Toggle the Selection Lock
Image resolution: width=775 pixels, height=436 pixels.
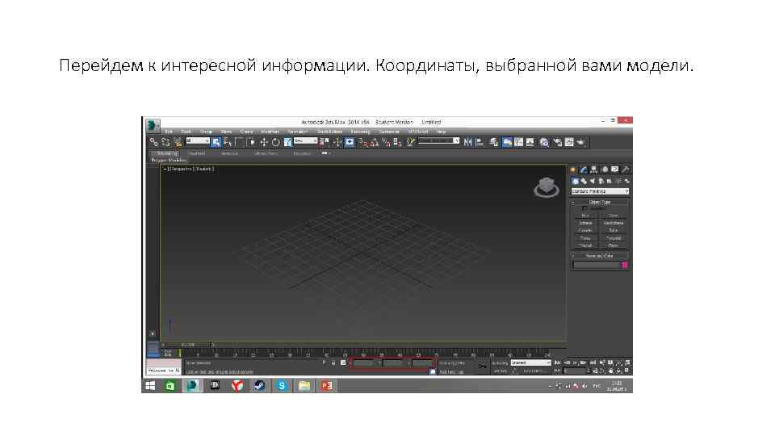click(x=333, y=363)
